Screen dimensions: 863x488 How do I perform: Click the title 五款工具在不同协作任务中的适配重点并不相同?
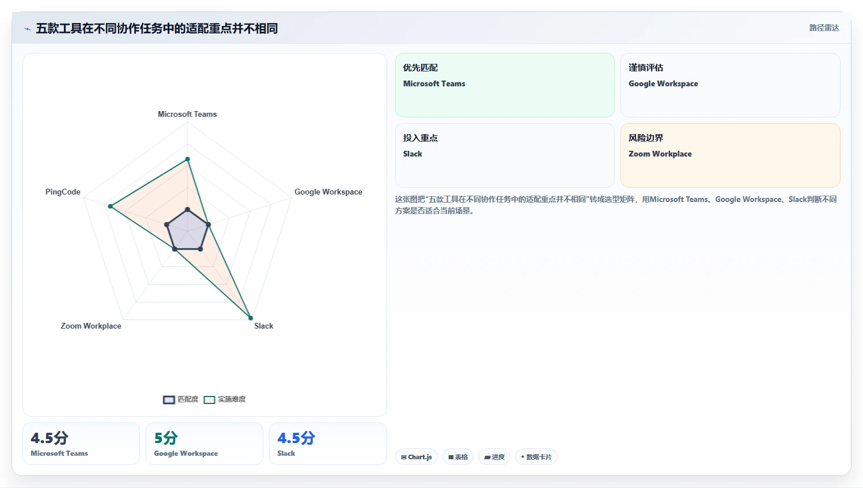click(157, 28)
